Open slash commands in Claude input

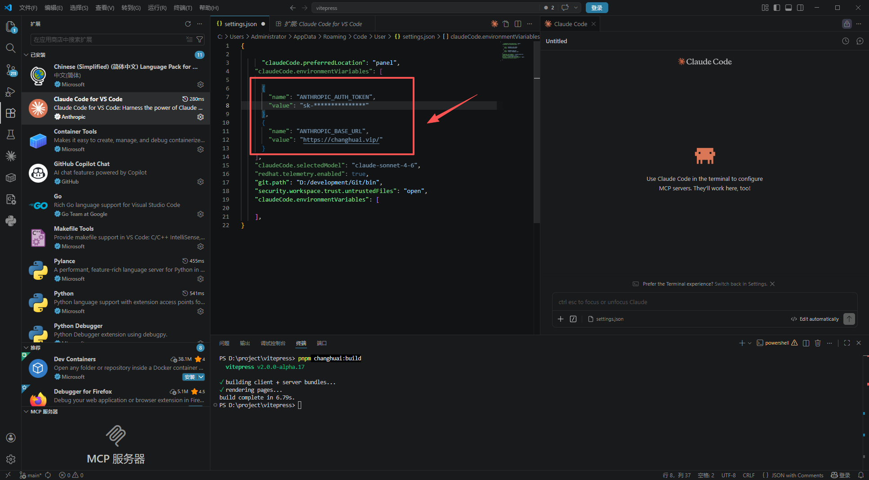tap(573, 319)
